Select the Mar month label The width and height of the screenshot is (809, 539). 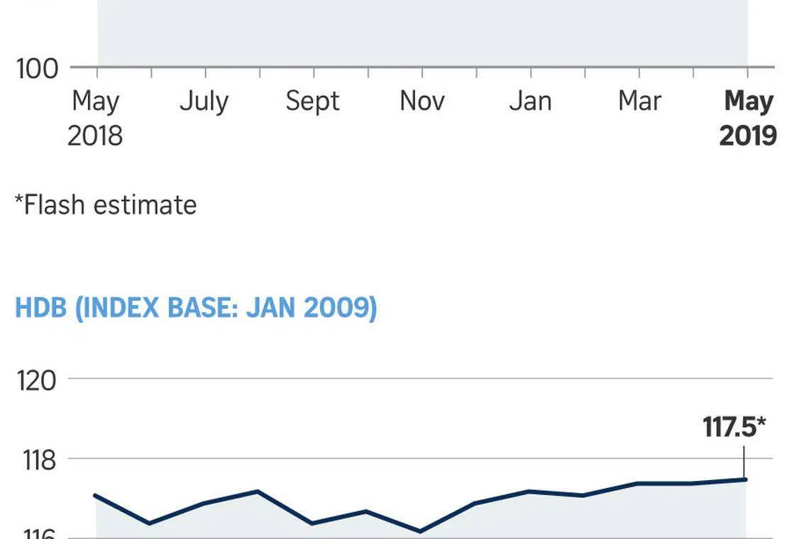click(x=639, y=101)
